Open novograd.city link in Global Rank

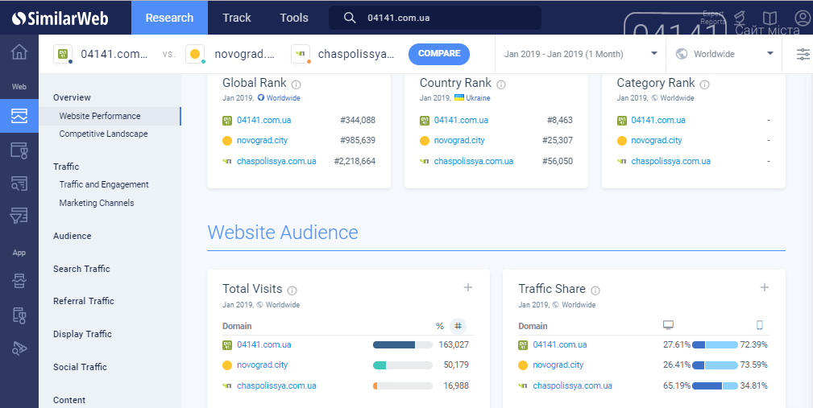263,140
